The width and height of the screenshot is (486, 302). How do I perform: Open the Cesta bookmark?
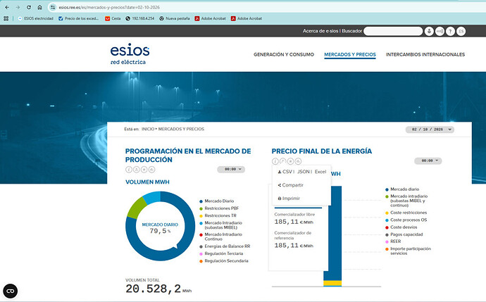(x=113, y=18)
